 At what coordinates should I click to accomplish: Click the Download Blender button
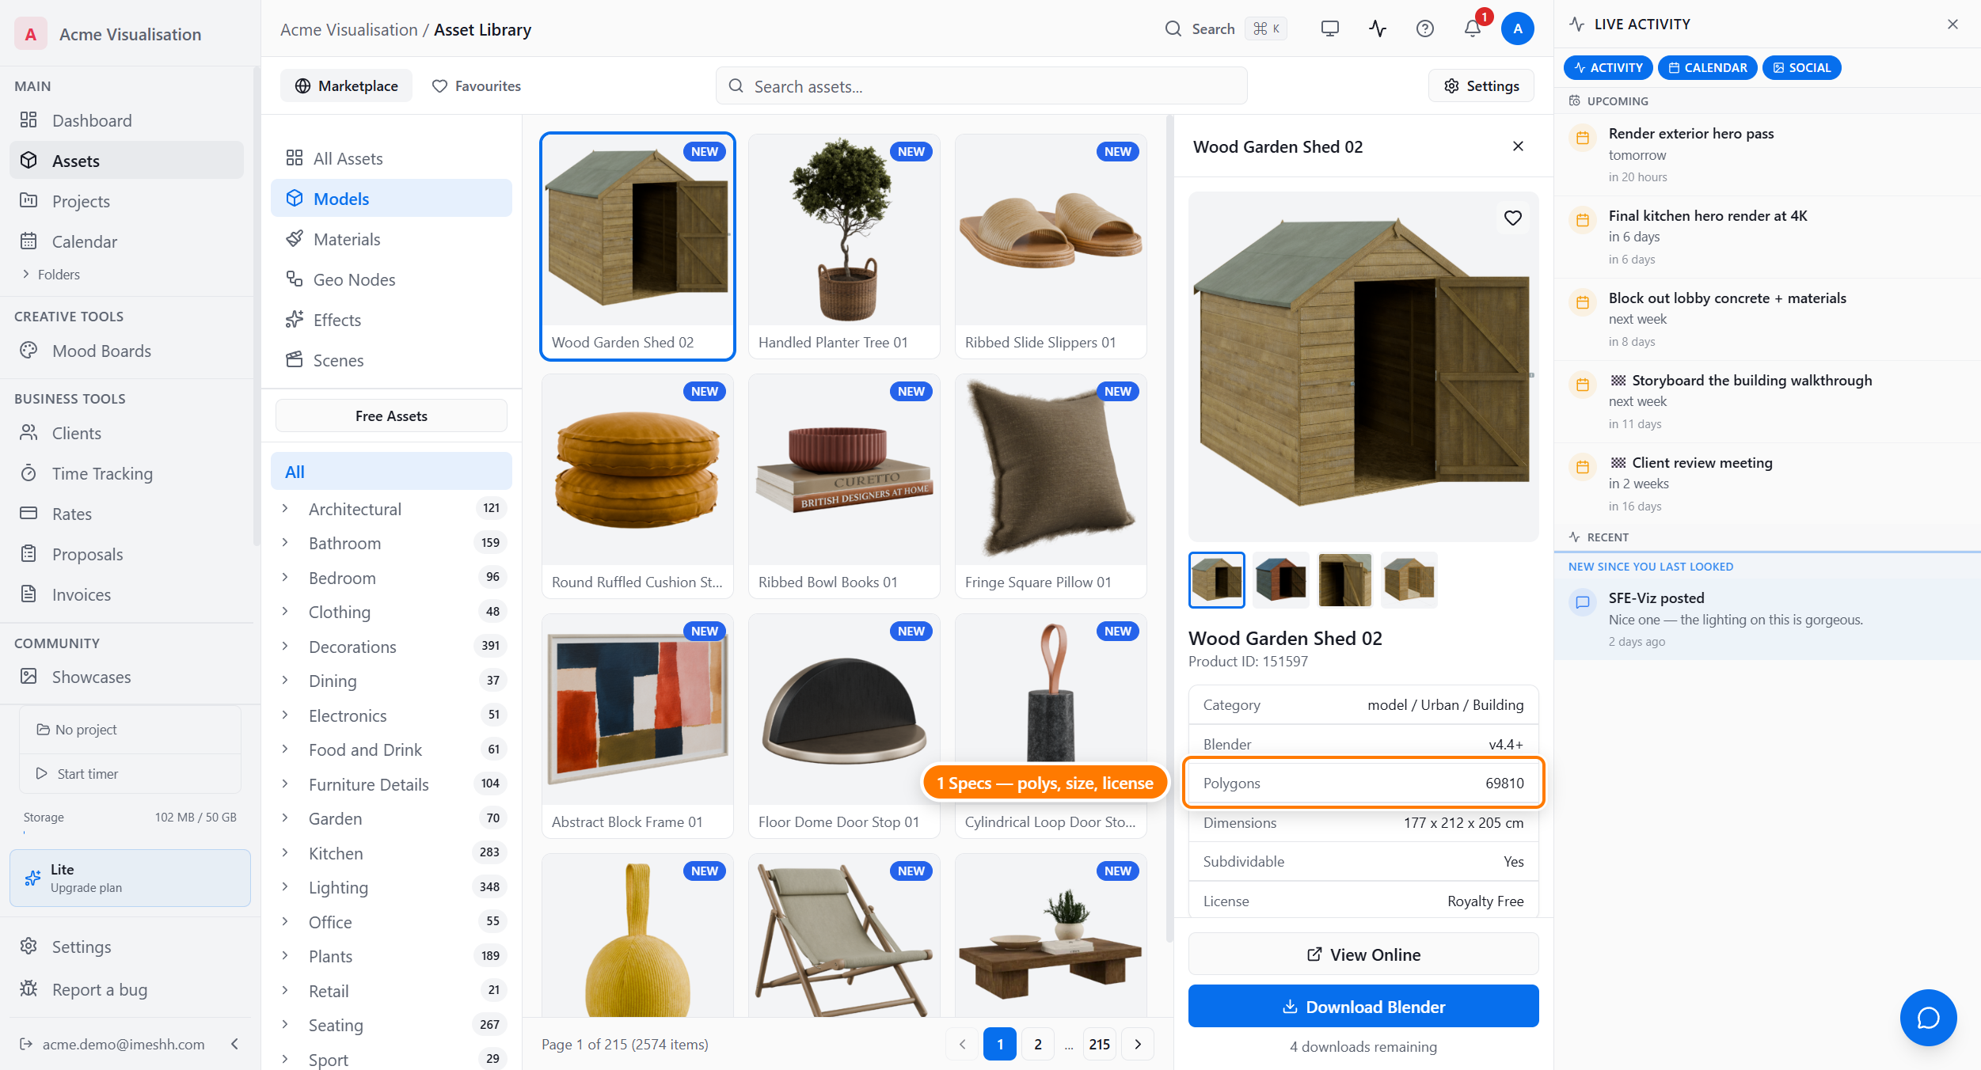(x=1363, y=1007)
